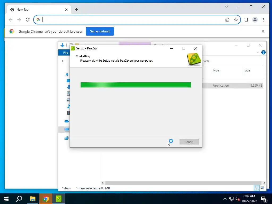Click PeaZip pea pod logo
Screen dimensions: 272x204
click(x=194, y=59)
